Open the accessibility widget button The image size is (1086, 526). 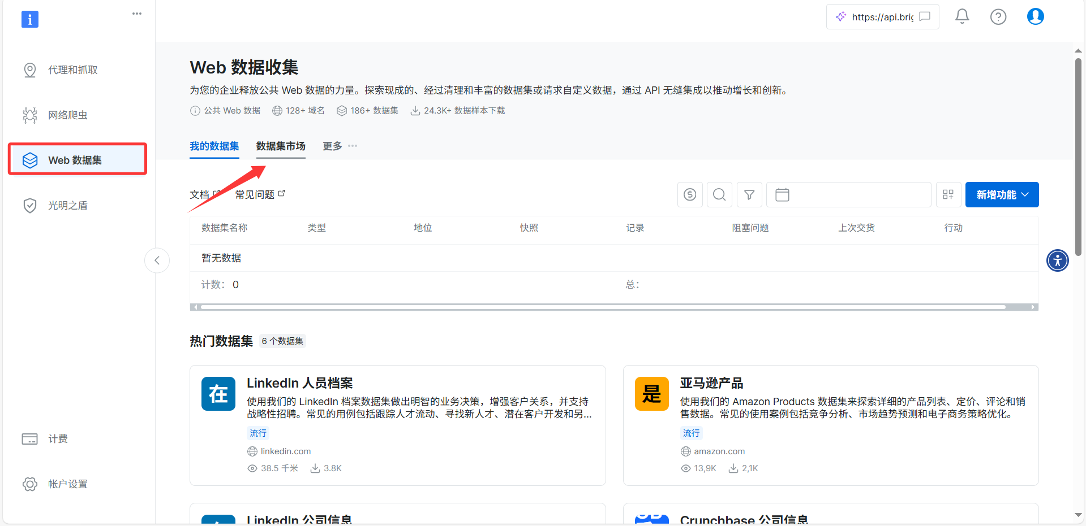click(x=1057, y=260)
